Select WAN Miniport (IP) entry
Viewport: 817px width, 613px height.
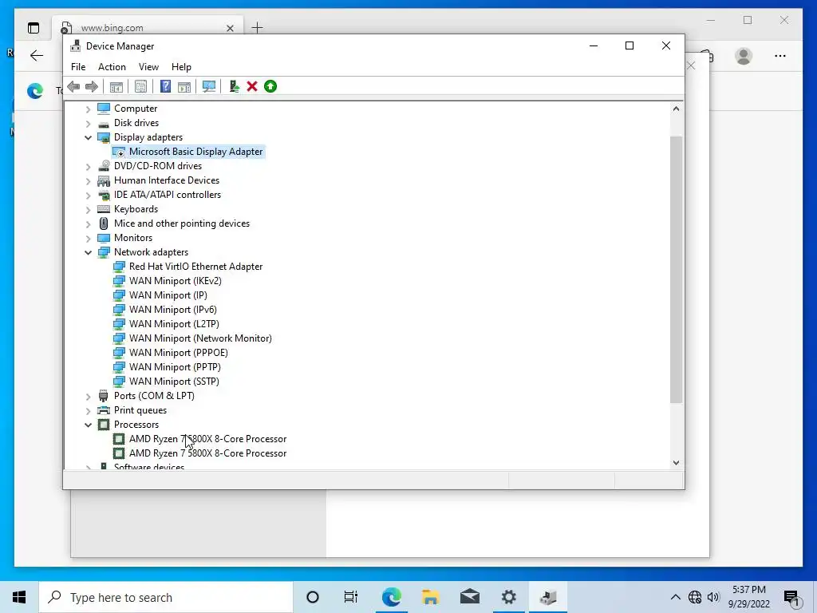pyautogui.click(x=168, y=295)
